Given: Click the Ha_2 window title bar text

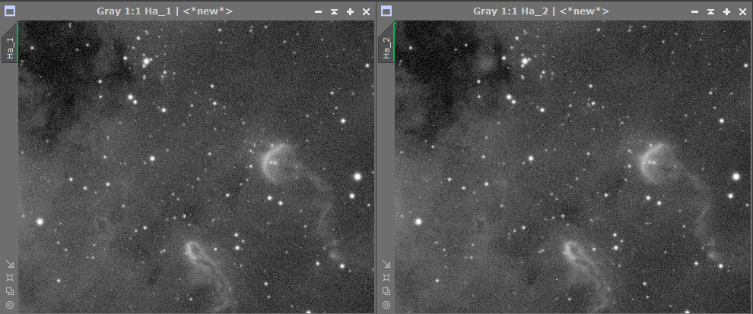Looking at the screenshot, I should click(542, 11).
